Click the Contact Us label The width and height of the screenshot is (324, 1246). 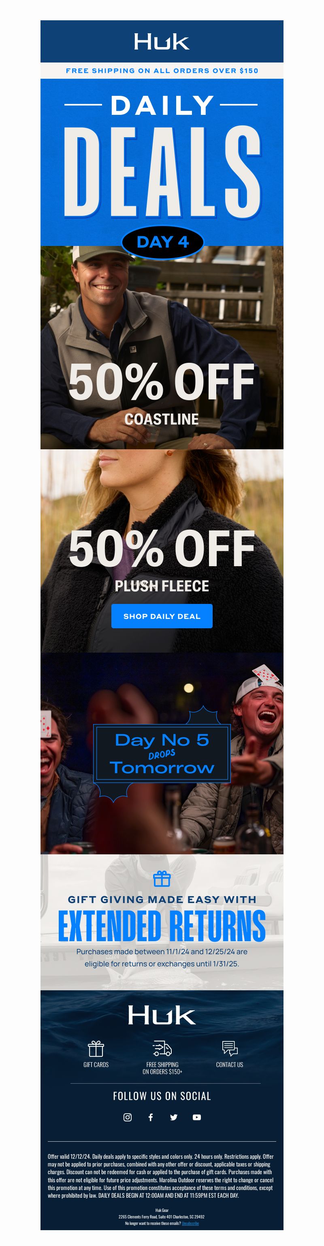point(230,1065)
